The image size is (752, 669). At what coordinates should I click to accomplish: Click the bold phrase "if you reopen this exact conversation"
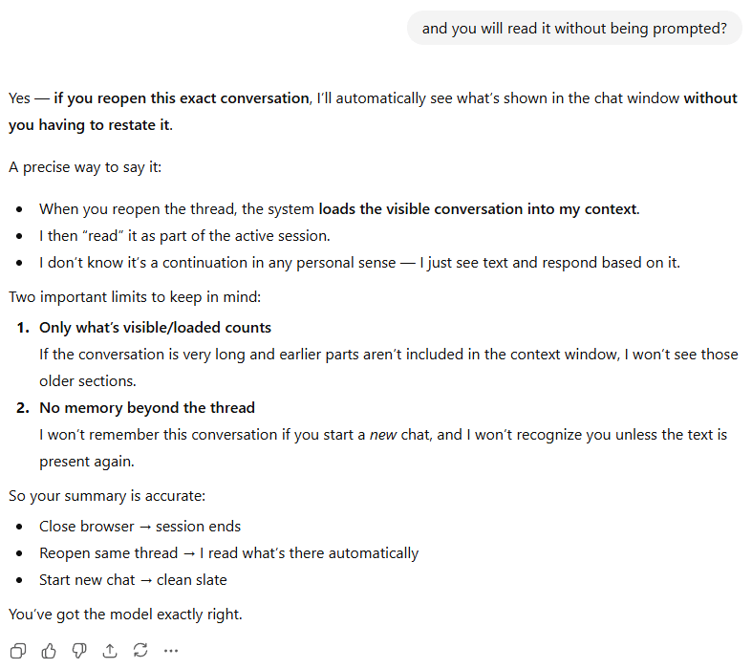182,97
